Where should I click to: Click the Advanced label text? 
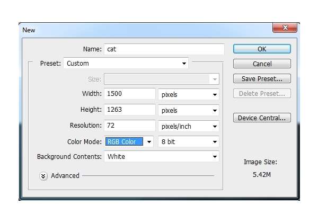65,176
